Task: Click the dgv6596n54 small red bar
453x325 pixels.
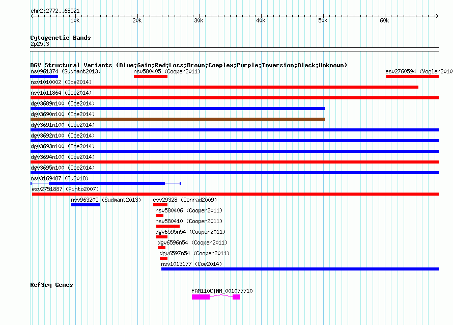Action: [x=161, y=248]
